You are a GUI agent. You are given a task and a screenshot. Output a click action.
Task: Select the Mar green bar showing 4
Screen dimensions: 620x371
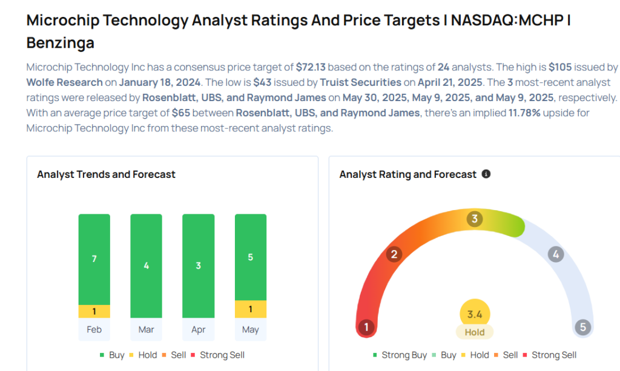(x=147, y=266)
